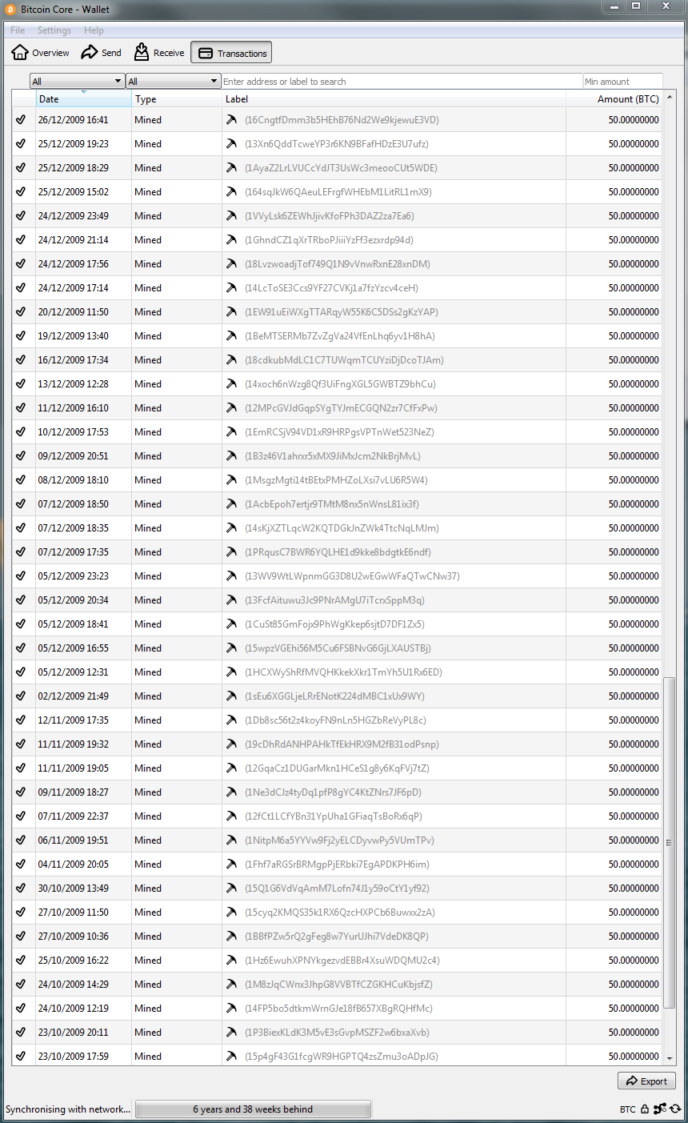Screen dimensions: 688x1123
Task: Click the Min amount input field
Action: click(622, 82)
